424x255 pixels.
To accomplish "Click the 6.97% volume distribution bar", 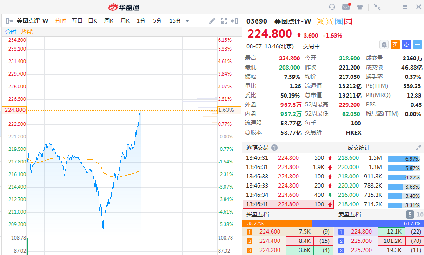I will 404,159.
